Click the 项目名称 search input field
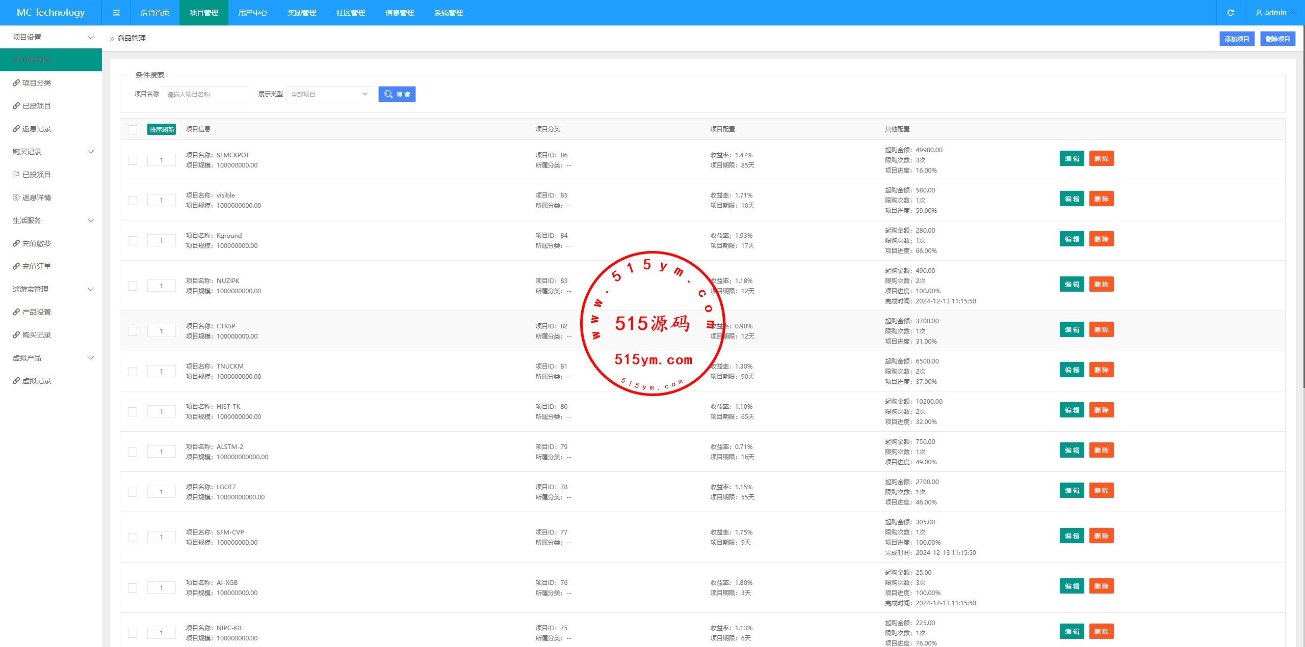1305x647 pixels. (205, 94)
